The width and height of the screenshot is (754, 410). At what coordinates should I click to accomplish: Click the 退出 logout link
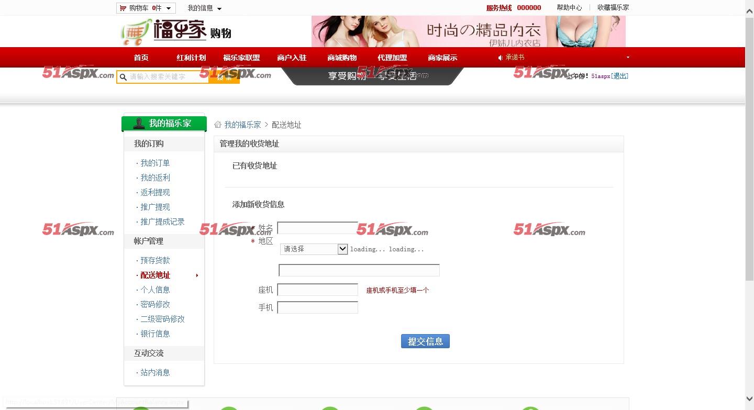pyautogui.click(x=620, y=76)
